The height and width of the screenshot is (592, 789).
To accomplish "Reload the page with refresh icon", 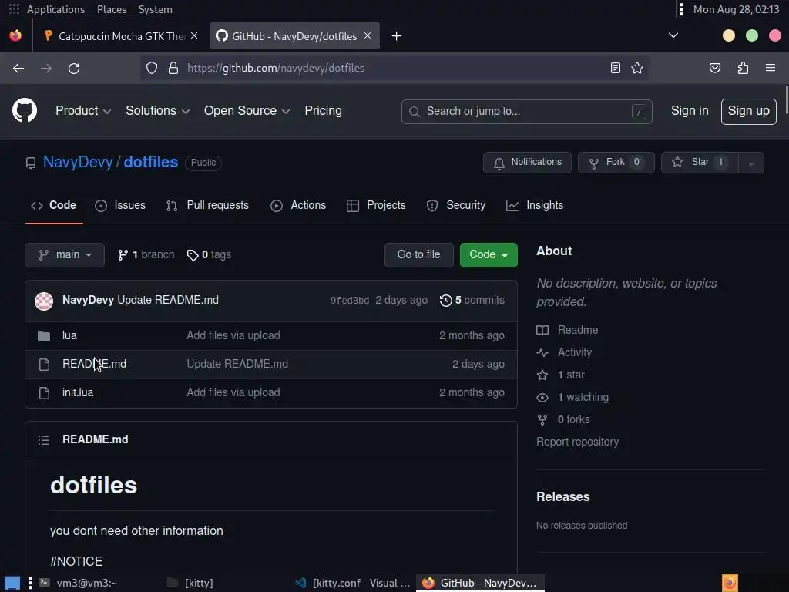I will (x=74, y=68).
